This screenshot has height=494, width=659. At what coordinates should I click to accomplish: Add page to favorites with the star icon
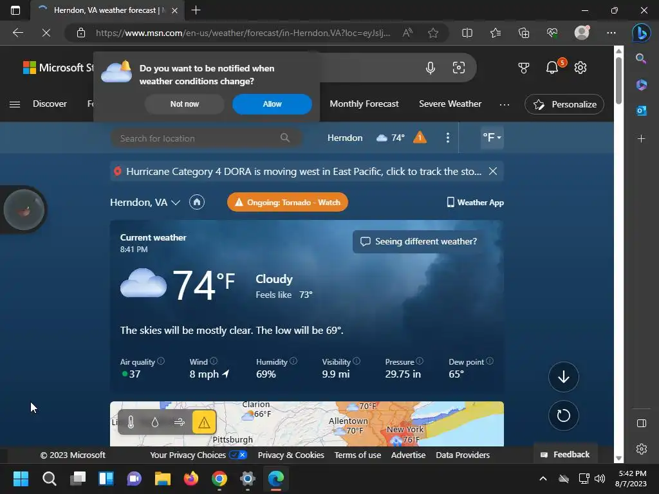point(433,33)
